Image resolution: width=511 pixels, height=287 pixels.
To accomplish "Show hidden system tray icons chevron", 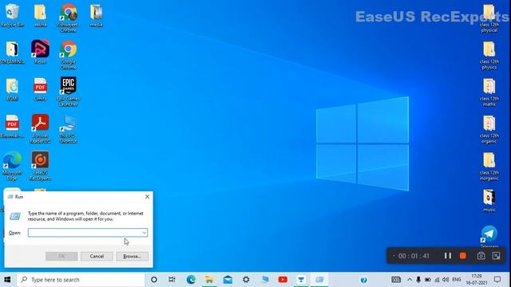I will point(410,280).
